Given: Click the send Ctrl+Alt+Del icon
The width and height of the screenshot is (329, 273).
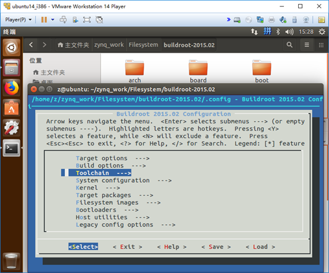Looking at the screenshot, I should tap(63, 20).
